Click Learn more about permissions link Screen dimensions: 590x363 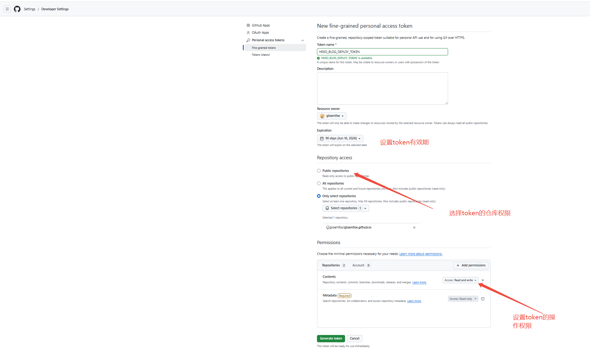click(421, 254)
